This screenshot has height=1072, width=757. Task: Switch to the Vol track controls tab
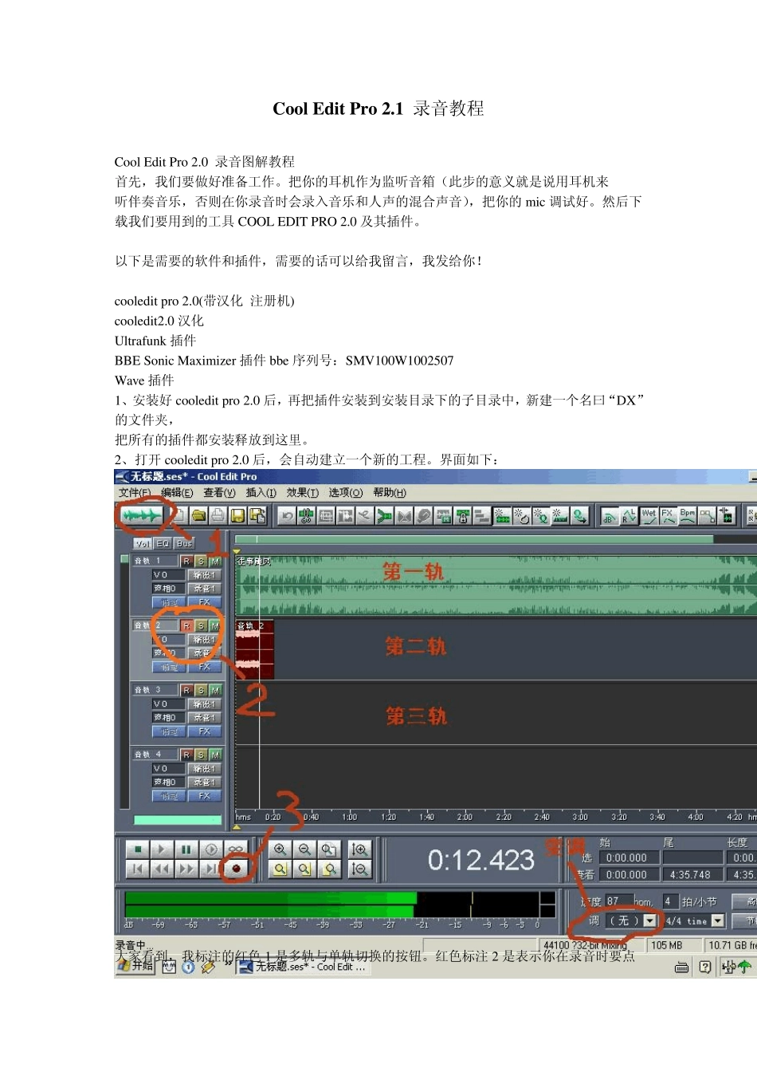click(143, 543)
